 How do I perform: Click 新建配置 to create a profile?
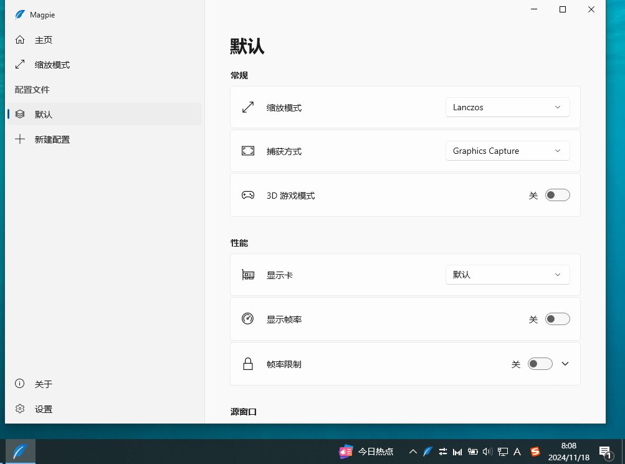point(104,140)
